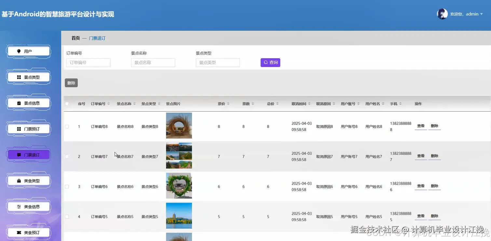Viewport: 491px width, 241px height.
Task: Check the row 2 checkbox 订单编号7
Action: [67, 156]
